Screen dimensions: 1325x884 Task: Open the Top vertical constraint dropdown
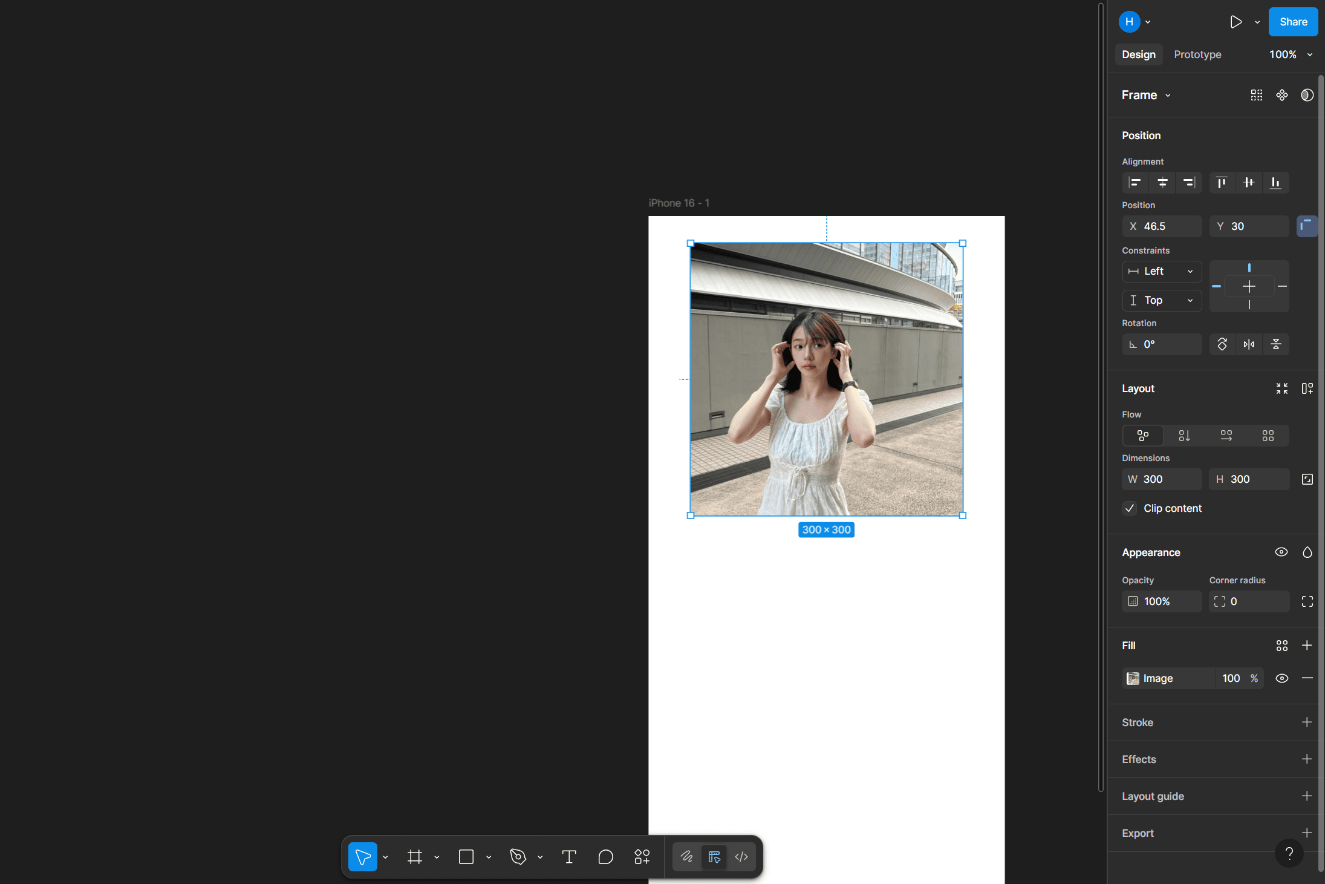pos(1162,300)
